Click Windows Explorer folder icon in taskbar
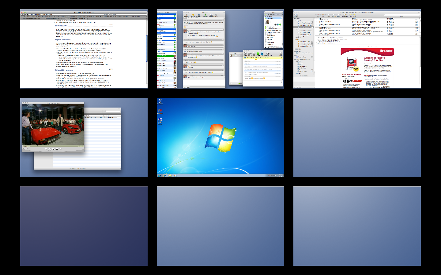Viewport: 441px width, 275px height. click(x=170, y=175)
